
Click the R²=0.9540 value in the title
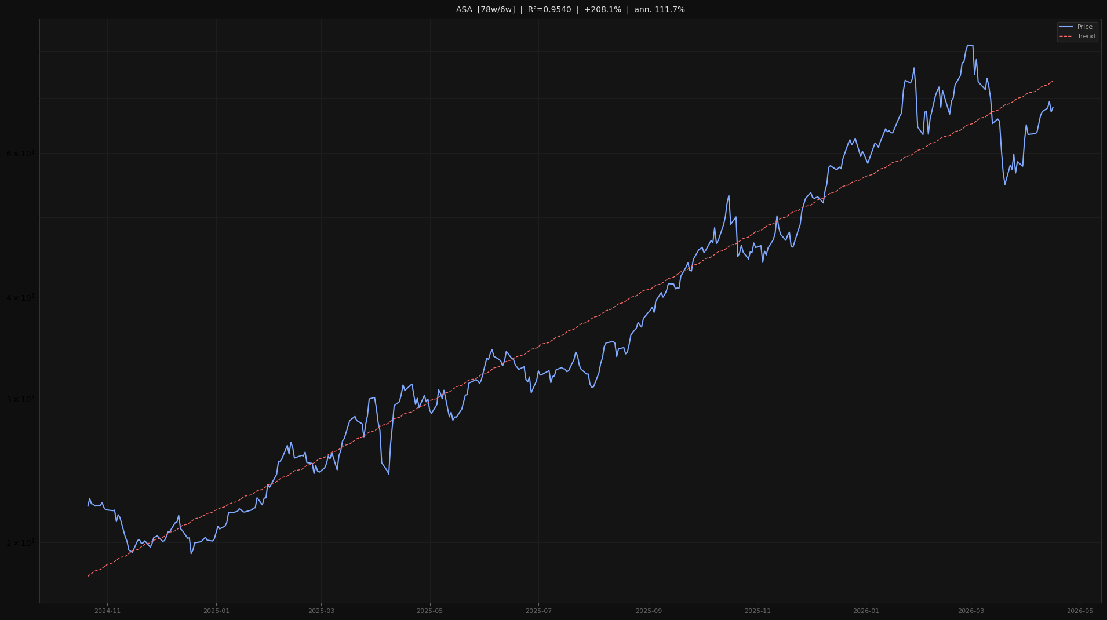coord(549,10)
